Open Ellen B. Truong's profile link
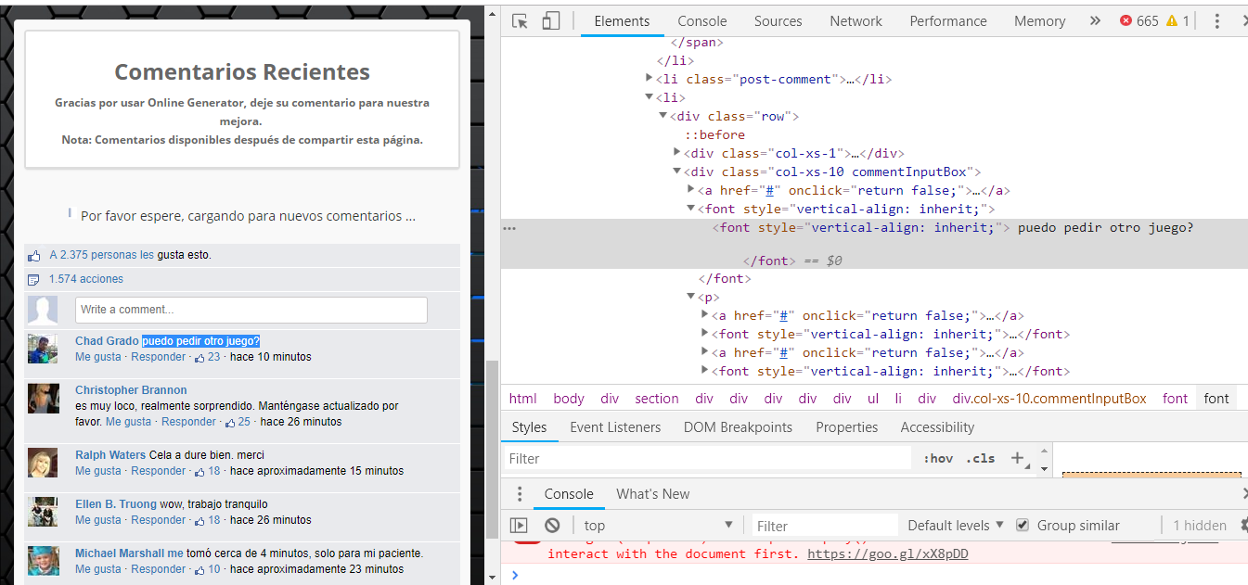Viewport: 1248px width, 585px height. click(x=116, y=504)
